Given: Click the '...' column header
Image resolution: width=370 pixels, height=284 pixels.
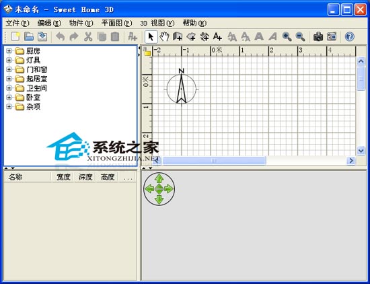Looking at the screenshot, I should pos(127,177).
